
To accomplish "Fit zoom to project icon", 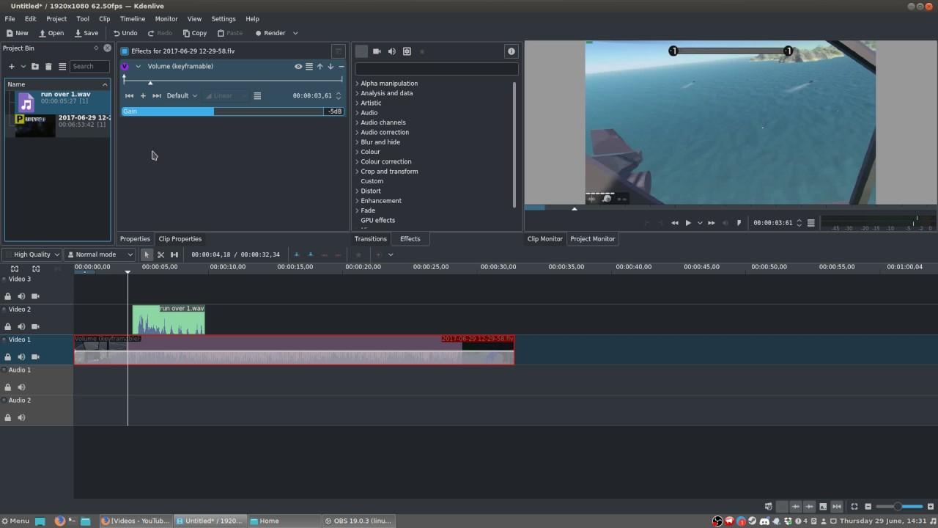I will click(854, 507).
